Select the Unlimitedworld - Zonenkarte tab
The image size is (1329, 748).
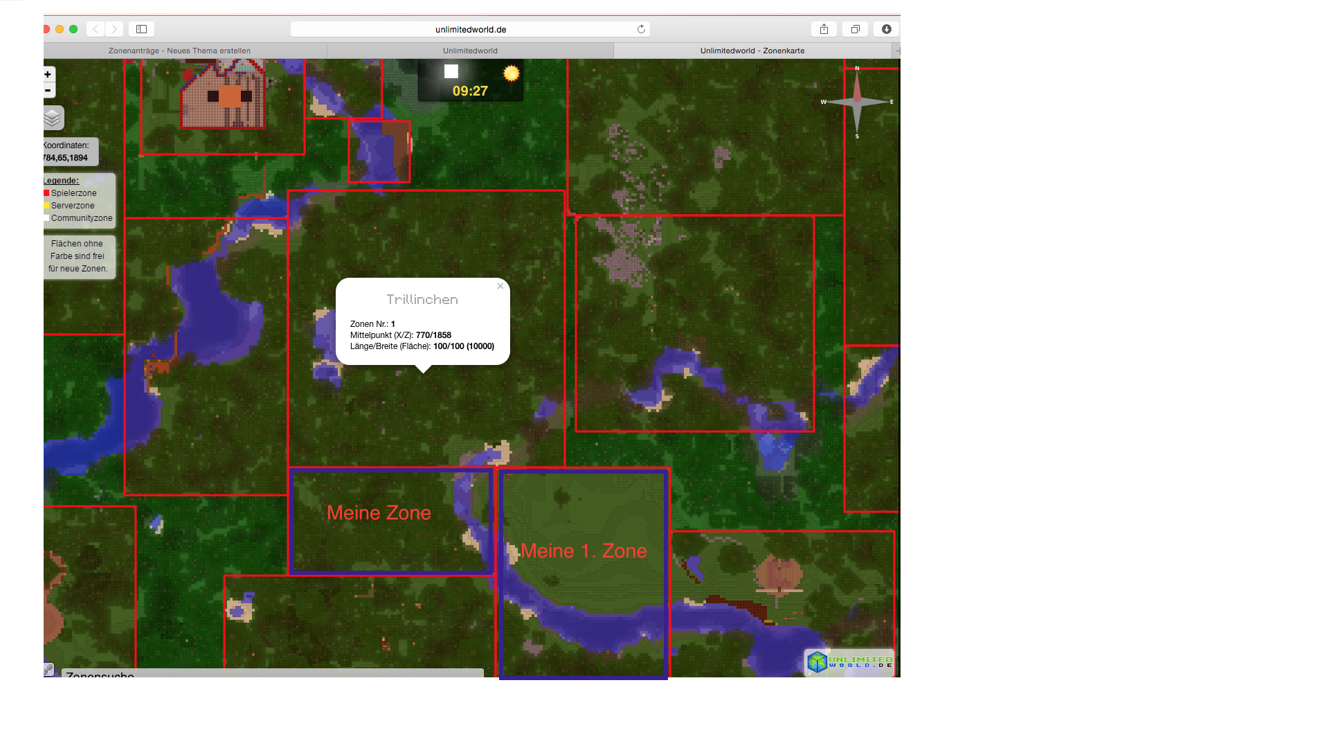pyautogui.click(x=752, y=51)
